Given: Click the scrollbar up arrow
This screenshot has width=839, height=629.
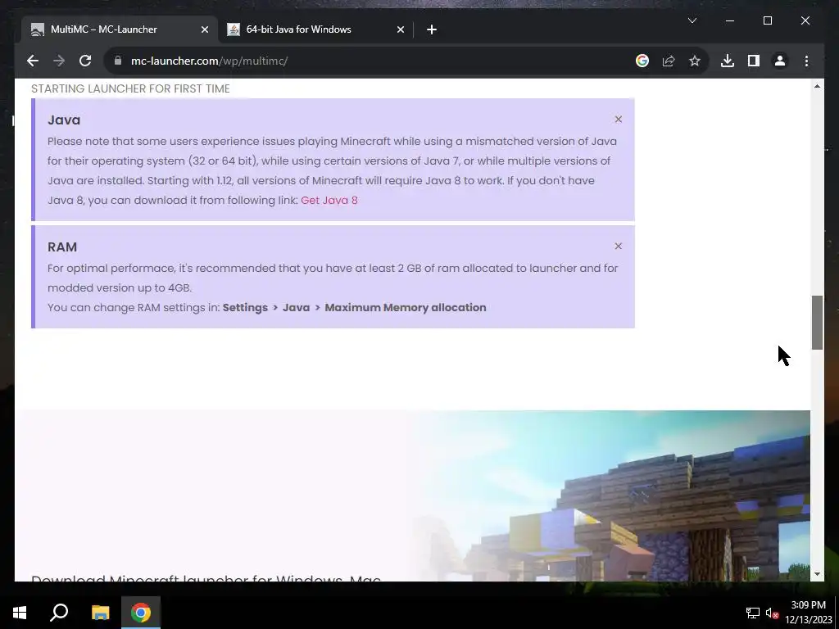Looking at the screenshot, I should point(817,86).
